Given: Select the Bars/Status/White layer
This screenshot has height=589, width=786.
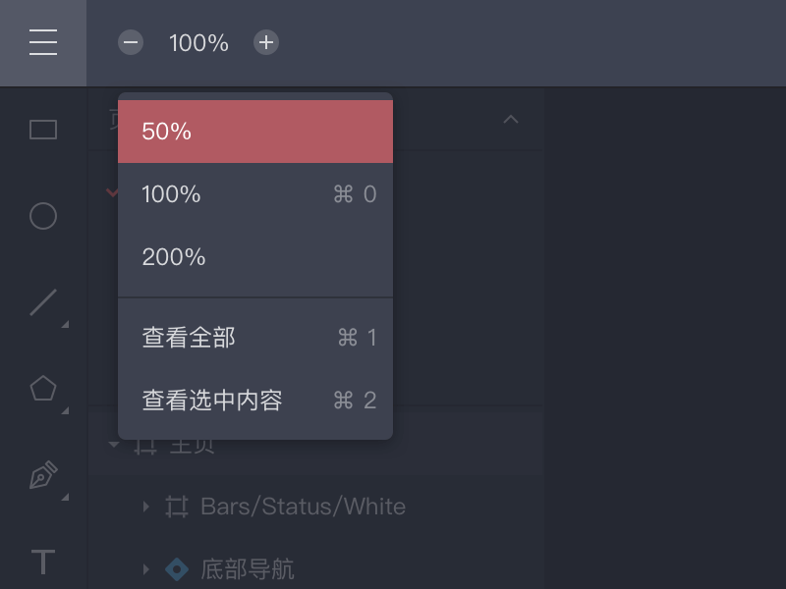Looking at the screenshot, I should [x=303, y=507].
